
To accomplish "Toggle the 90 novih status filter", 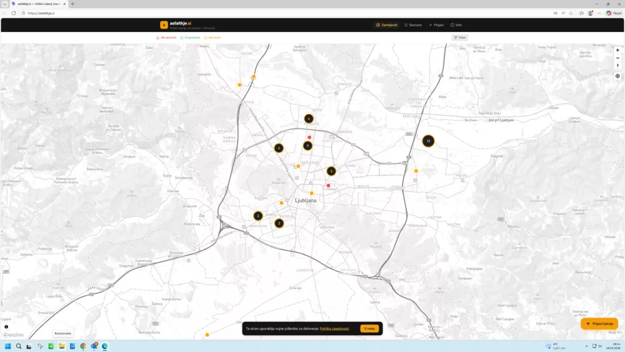I will tap(212, 38).
